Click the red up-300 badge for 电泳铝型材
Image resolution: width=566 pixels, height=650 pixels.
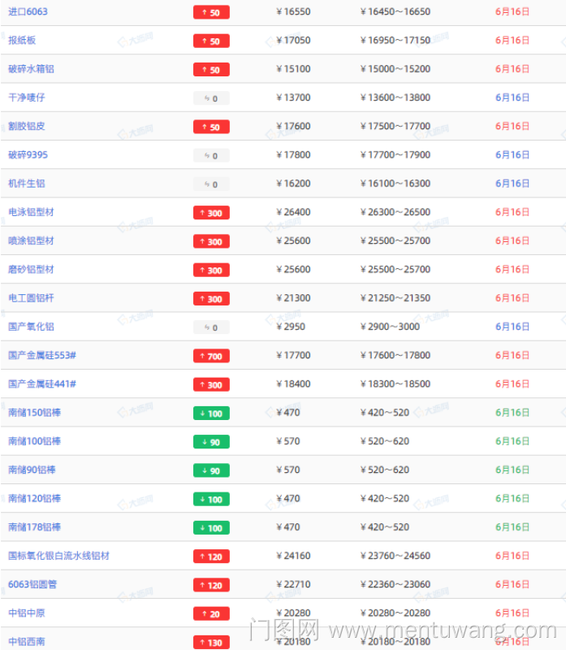click(x=211, y=213)
